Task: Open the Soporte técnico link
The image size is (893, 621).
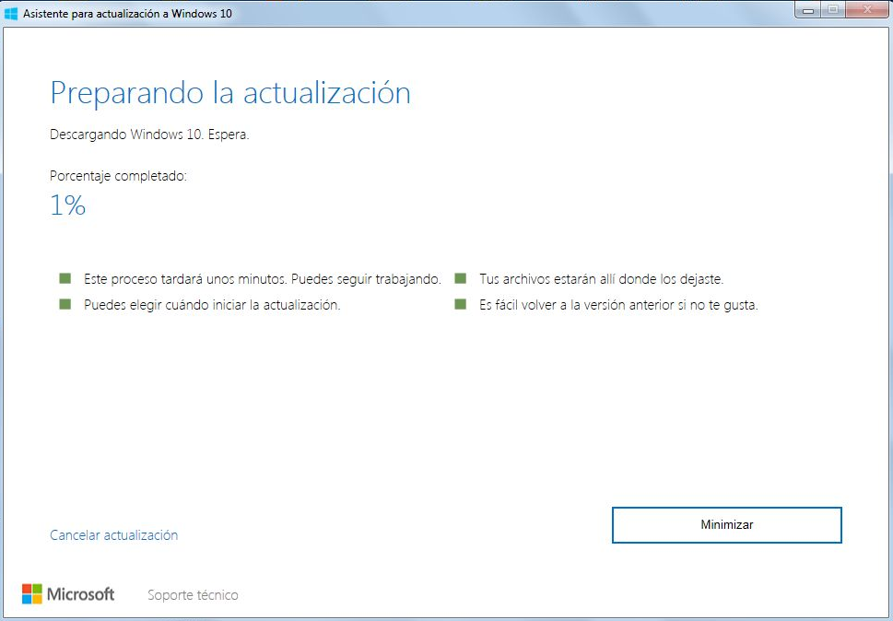Action: tap(193, 595)
